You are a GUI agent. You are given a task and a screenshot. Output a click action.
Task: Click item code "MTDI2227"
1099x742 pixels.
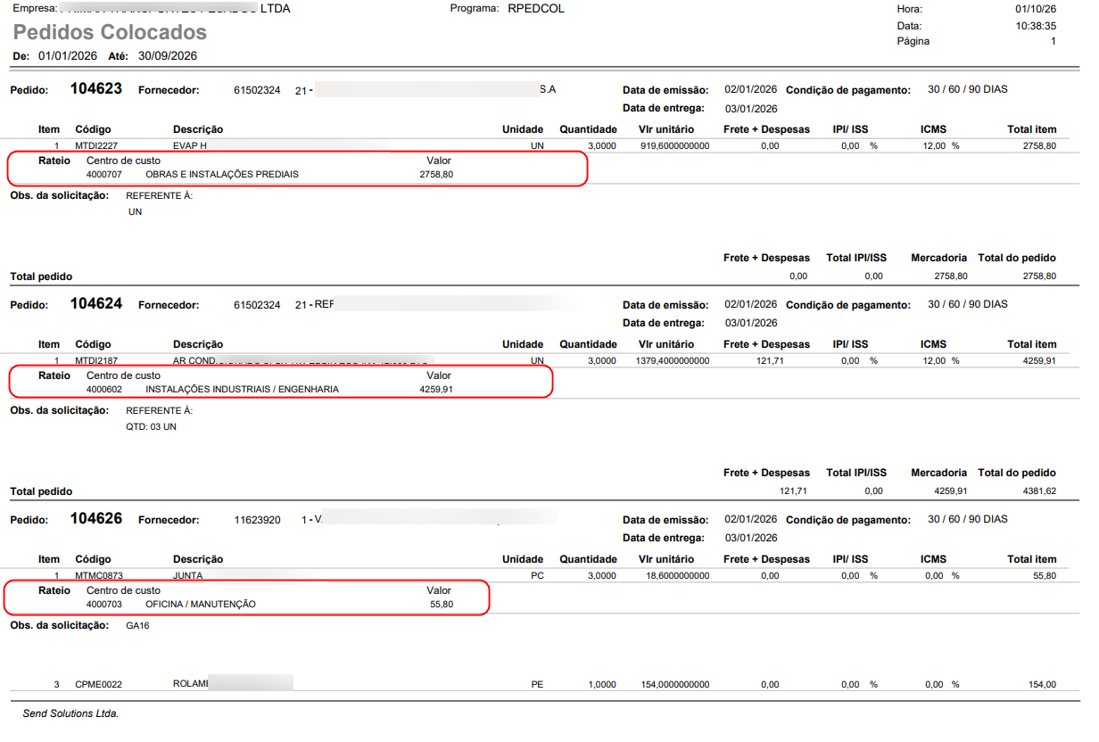pos(97,145)
